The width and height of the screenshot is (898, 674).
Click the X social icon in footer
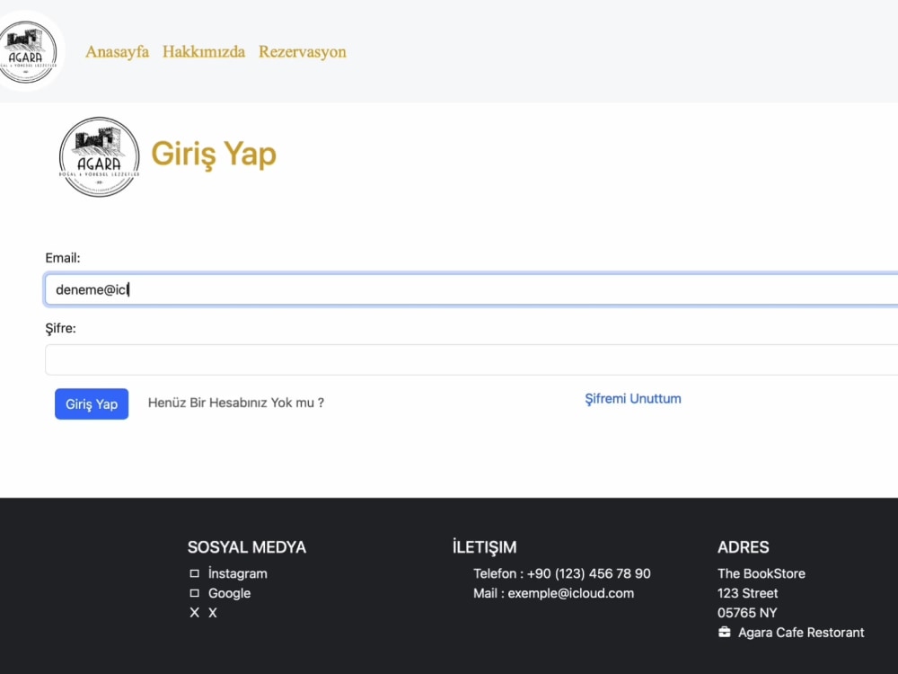coord(195,613)
